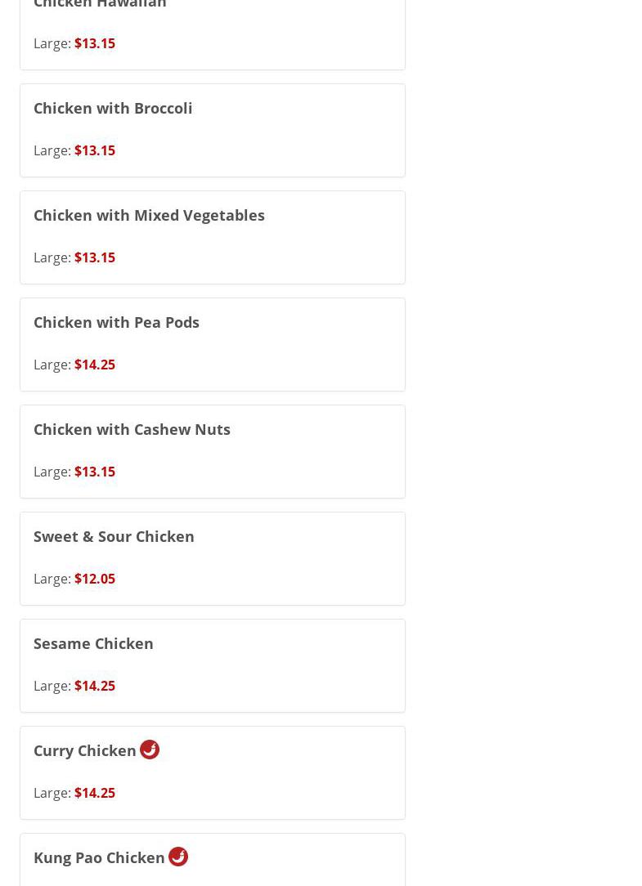Click the Curry Chicken $14.25 price
The width and height of the screenshot is (642, 886).
[x=95, y=793]
